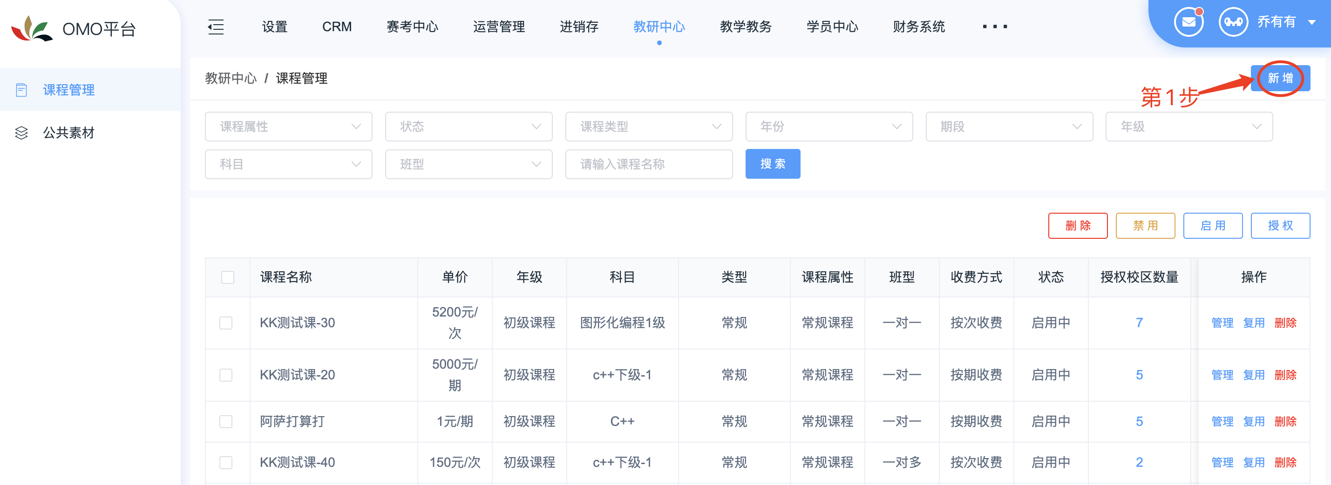1331x485 pixels.
Task: Click the 禁用 button
Action: tap(1145, 226)
